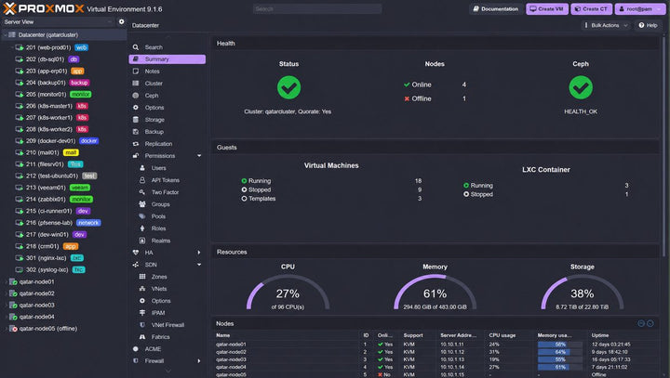Click the Notes page icon
This screenshot has height=378, width=670.
[x=136, y=72]
